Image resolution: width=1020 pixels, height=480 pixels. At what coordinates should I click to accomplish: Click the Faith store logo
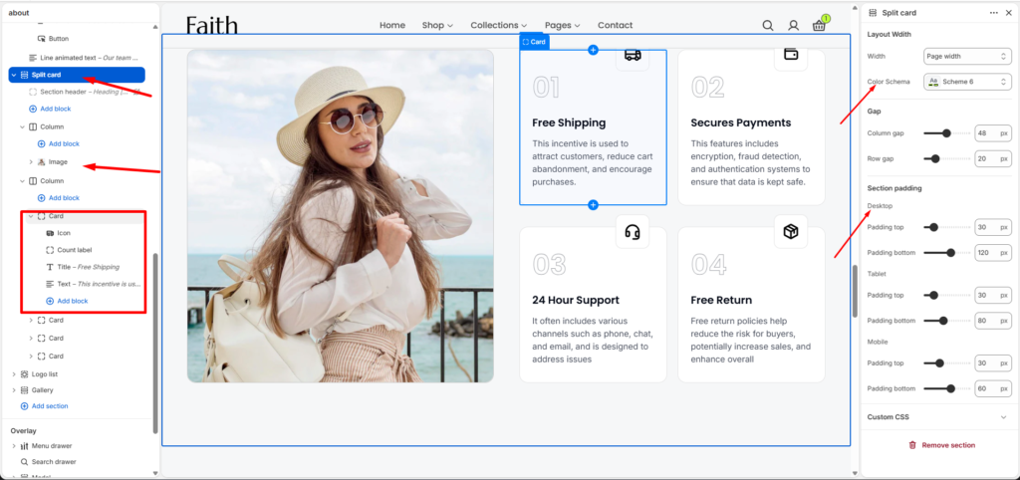click(x=212, y=25)
